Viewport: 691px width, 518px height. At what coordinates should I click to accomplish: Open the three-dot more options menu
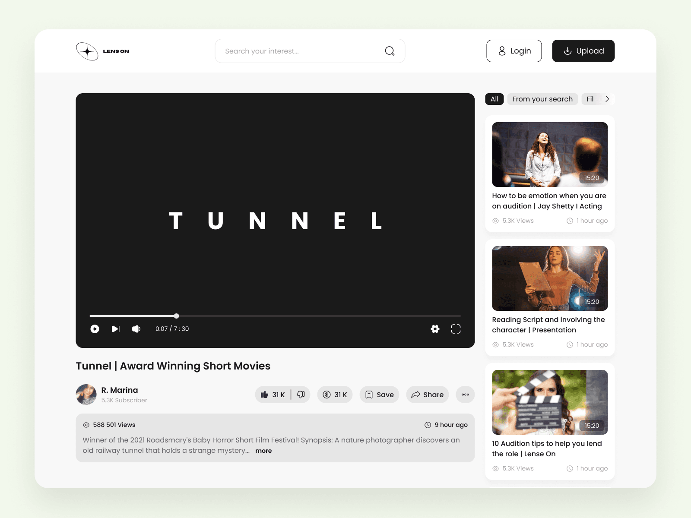click(x=465, y=395)
